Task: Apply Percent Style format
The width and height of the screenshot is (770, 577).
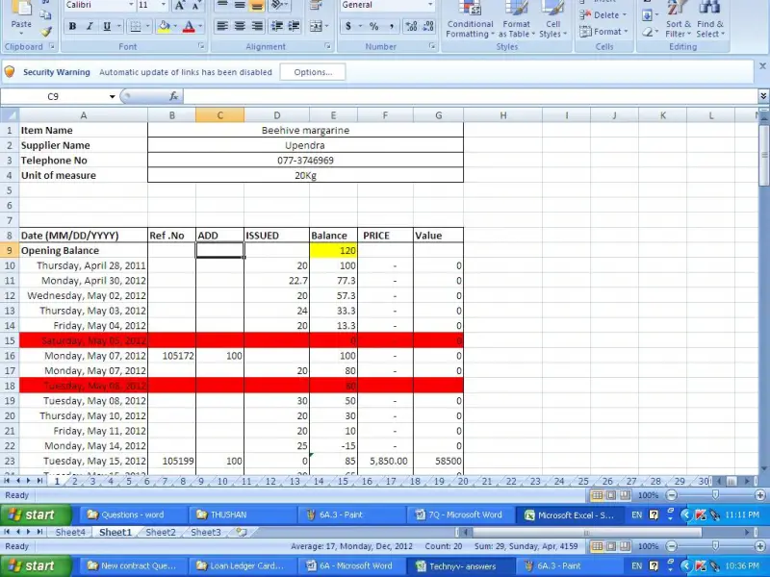Action: 374,26
